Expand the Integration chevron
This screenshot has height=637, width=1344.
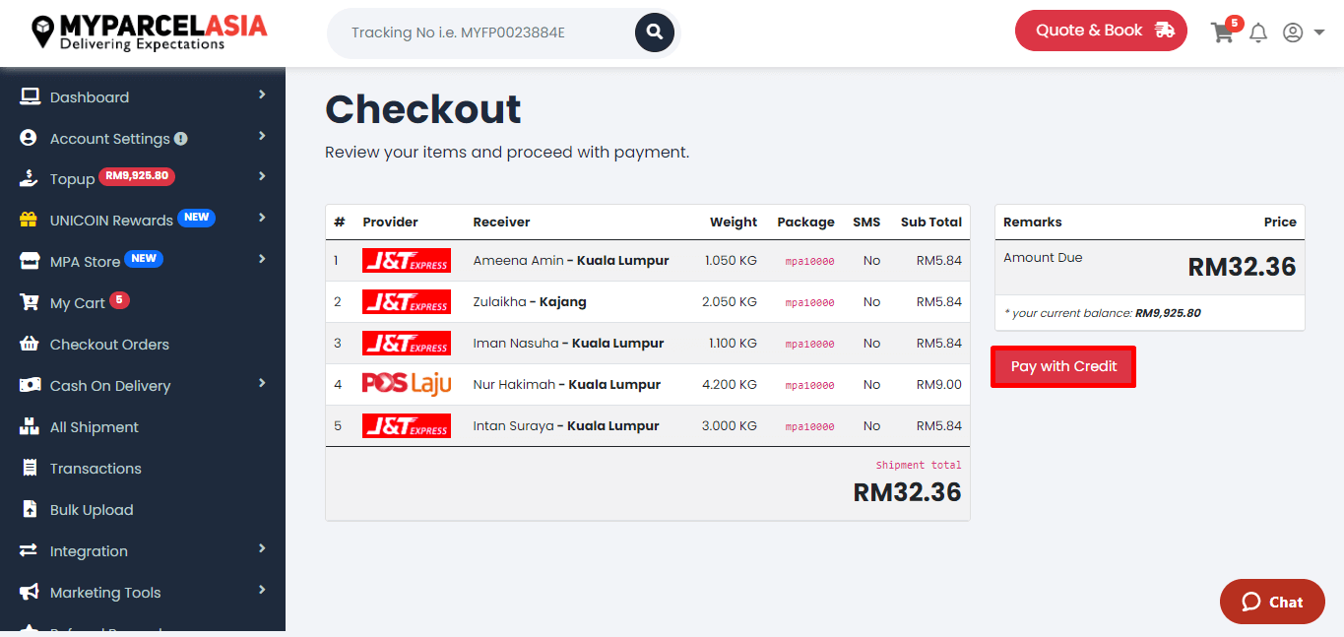(x=262, y=548)
